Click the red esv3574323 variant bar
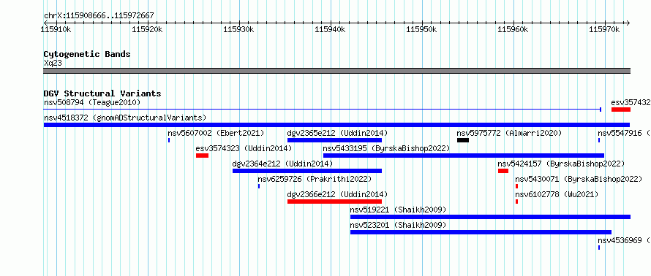Image resolution: width=651 pixels, height=276 pixels. [x=202, y=156]
